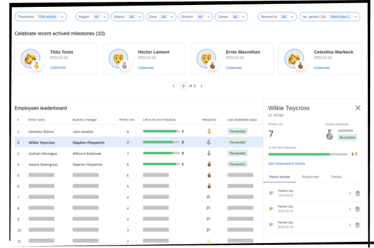Click Celebrate! link for Ernie Macmillan
Screen dimensions: 374x248
pos(234,68)
